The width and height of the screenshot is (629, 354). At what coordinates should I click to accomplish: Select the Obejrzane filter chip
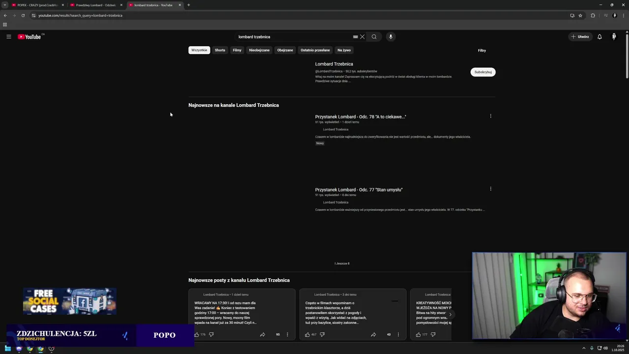[285, 50]
